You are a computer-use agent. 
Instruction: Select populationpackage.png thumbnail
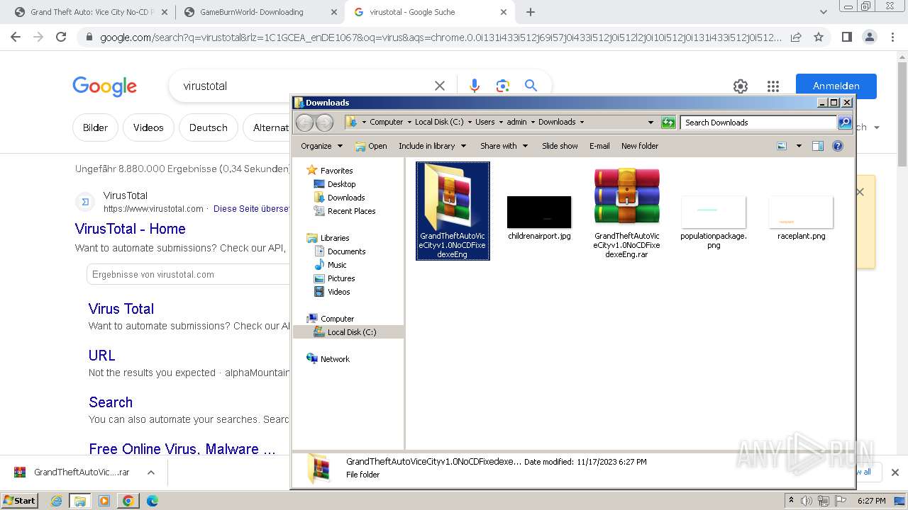pos(714,212)
